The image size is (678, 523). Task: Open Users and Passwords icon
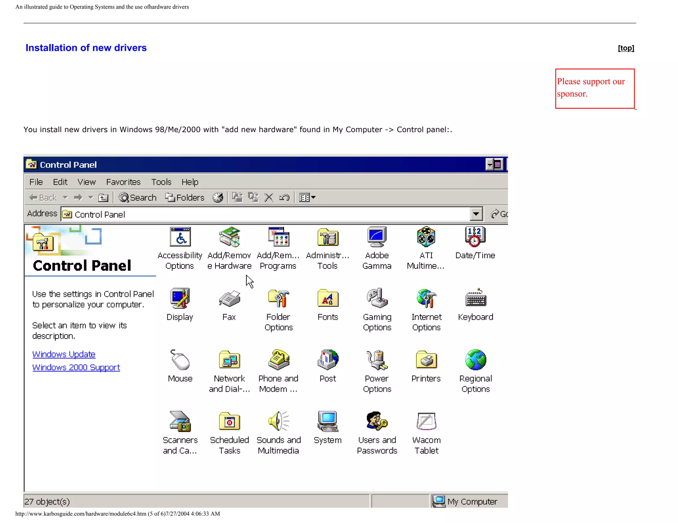377,421
